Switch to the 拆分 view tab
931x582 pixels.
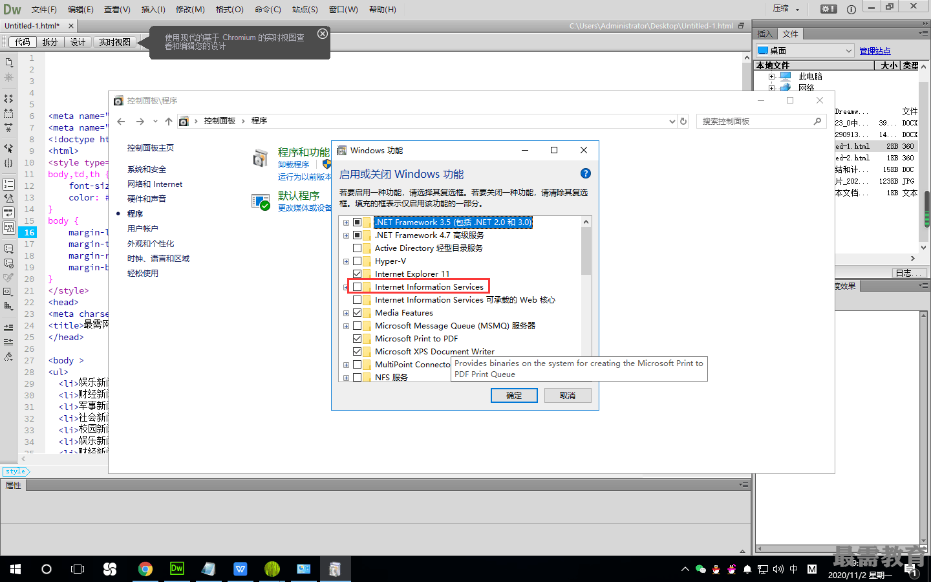tap(50, 42)
